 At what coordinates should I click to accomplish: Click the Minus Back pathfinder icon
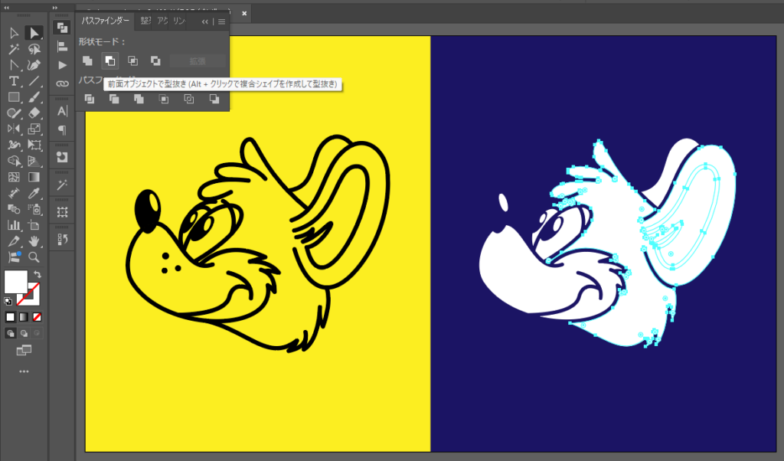(214, 99)
